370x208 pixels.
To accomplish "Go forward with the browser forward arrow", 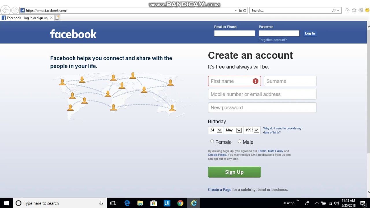I will coord(15,10).
